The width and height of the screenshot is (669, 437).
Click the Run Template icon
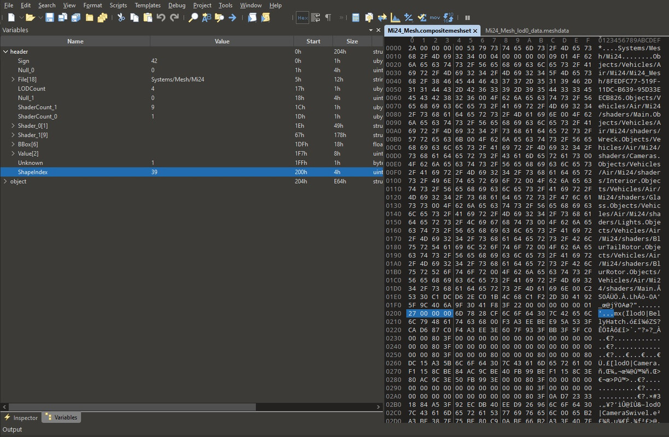265,17
